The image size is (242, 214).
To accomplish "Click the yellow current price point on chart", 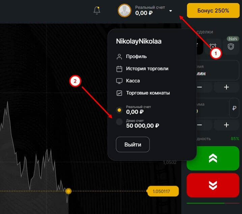I will (69, 191).
